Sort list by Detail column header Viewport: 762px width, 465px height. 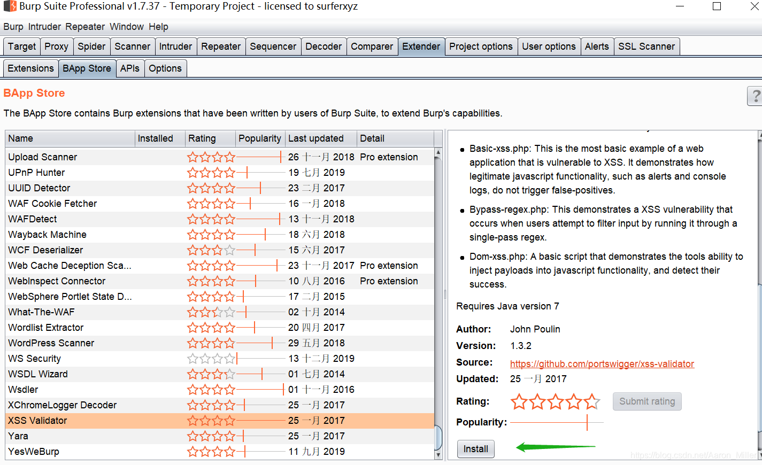click(395, 138)
